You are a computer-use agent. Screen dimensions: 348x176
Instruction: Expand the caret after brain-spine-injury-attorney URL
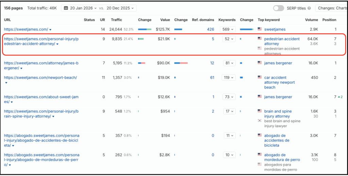53,116
